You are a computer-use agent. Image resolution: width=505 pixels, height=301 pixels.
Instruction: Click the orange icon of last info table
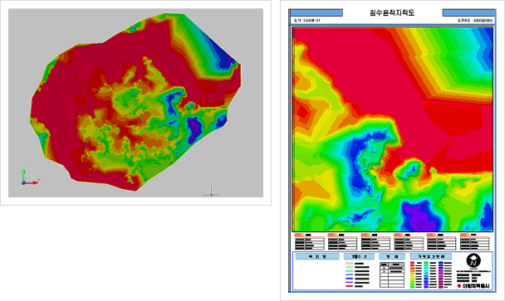click(x=465, y=235)
